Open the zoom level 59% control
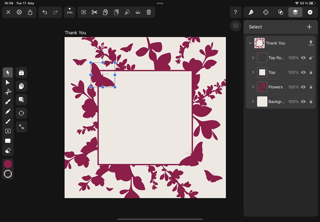The width and height of the screenshot is (320, 222). pos(70,12)
